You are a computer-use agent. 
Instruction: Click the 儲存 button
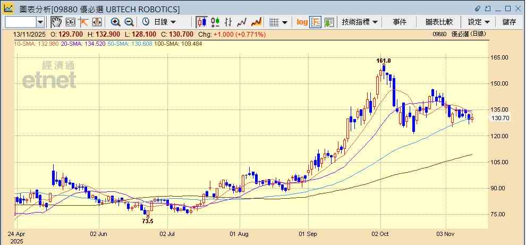click(509, 22)
